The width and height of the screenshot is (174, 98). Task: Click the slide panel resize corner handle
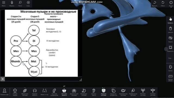81,79
